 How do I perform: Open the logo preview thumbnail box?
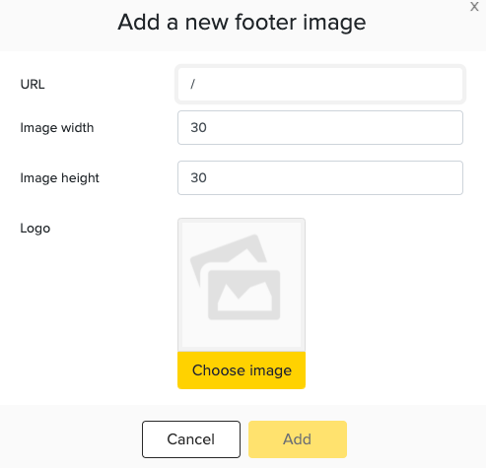[x=242, y=285]
